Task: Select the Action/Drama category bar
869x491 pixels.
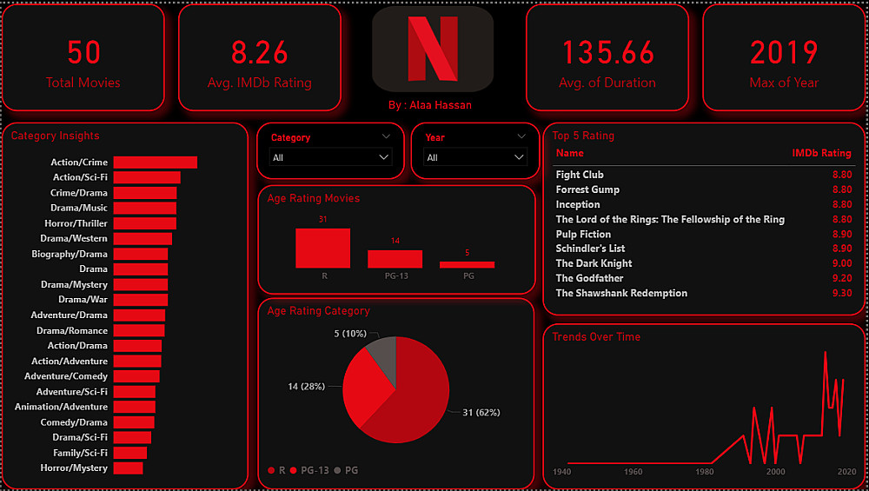Action: tap(137, 346)
